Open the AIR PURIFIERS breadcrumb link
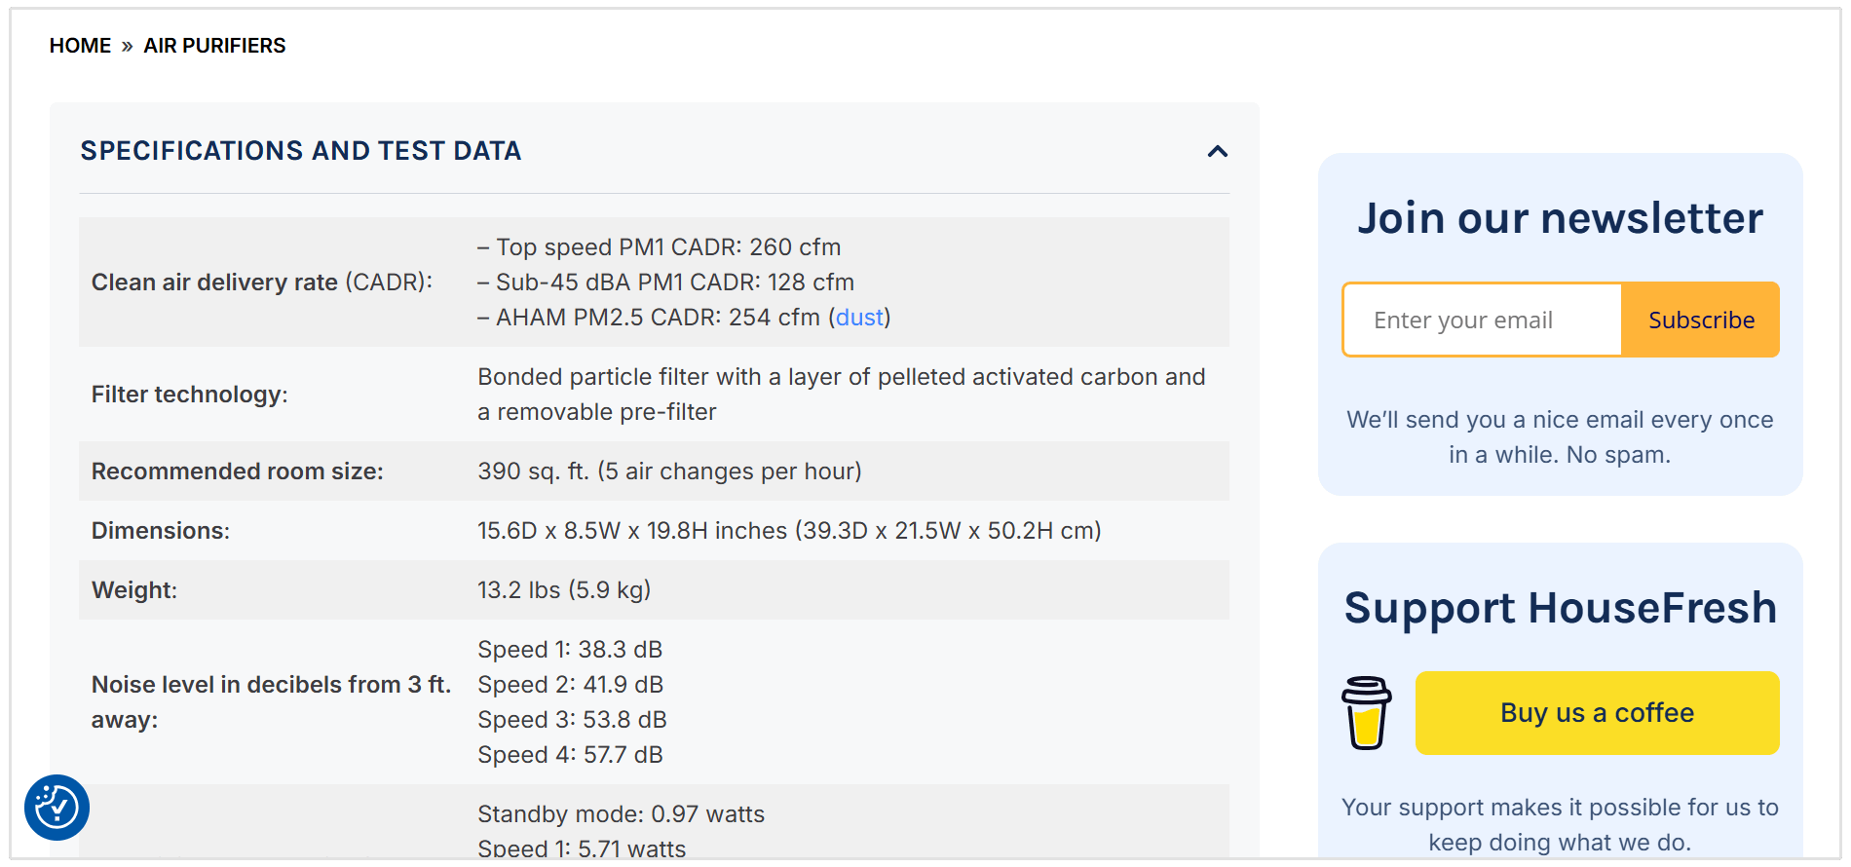The image size is (1851, 867). pos(214,46)
